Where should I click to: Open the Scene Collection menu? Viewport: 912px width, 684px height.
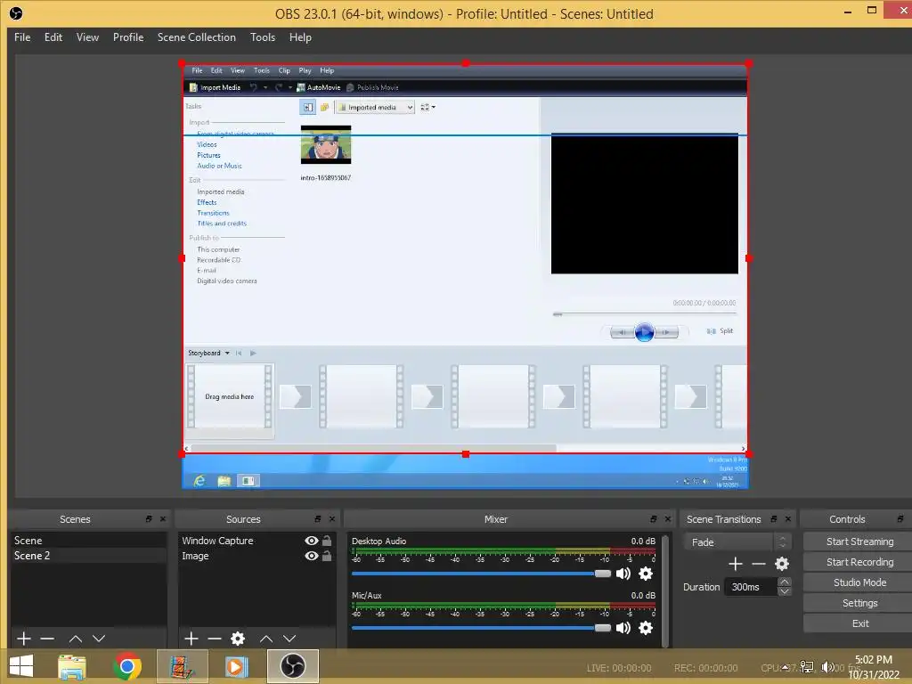tap(197, 37)
